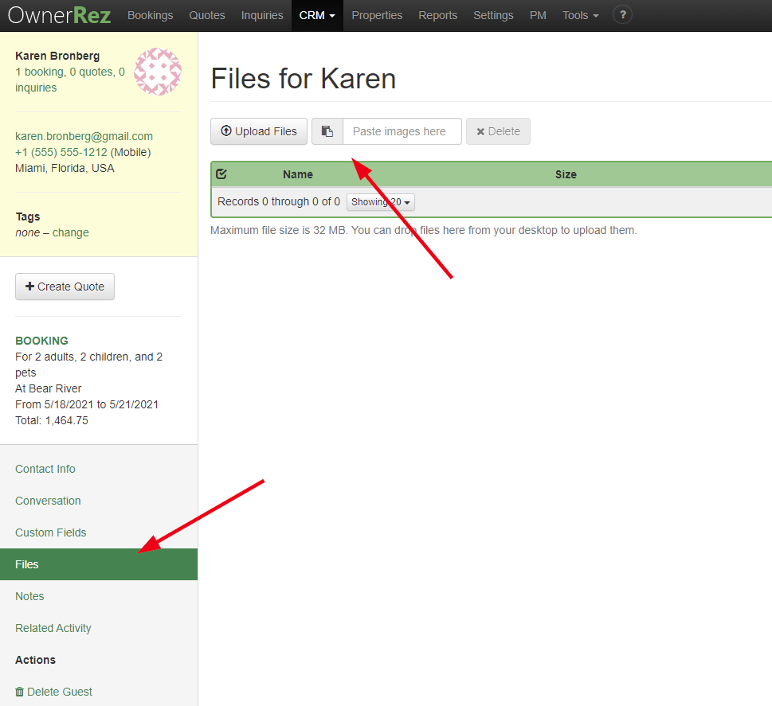The width and height of the screenshot is (772, 706).
Task: Open the Notes sidebar section
Action: tap(29, 596)
